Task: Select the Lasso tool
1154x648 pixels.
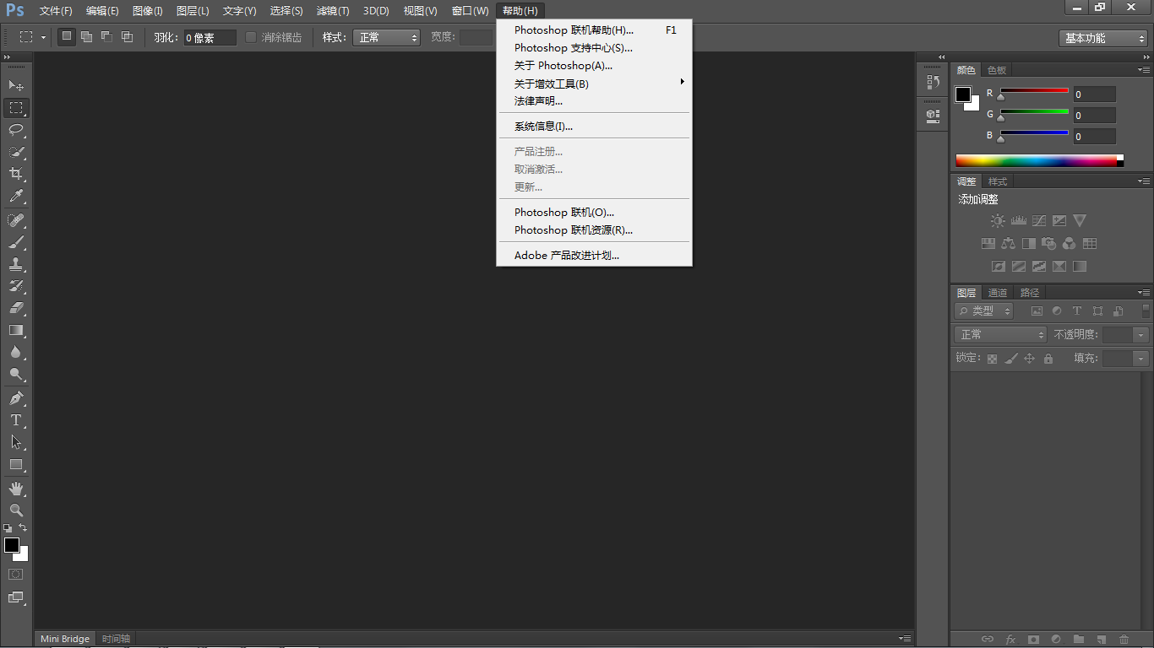Action: pos(16,130)
